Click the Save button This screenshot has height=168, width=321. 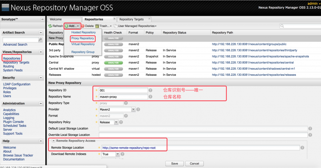pos(174,164)
